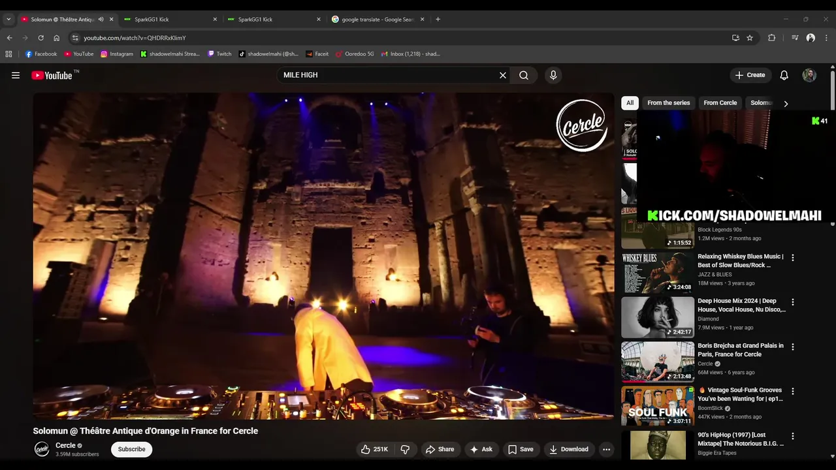Open options for Relaxing Whiskey Blues Music
836x470 pixels.
(793, 258)
